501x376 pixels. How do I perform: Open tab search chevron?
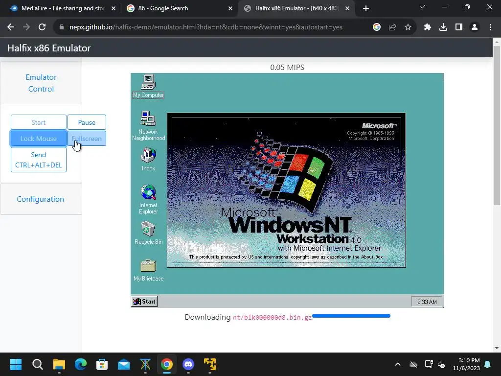[x=422, y=7]
